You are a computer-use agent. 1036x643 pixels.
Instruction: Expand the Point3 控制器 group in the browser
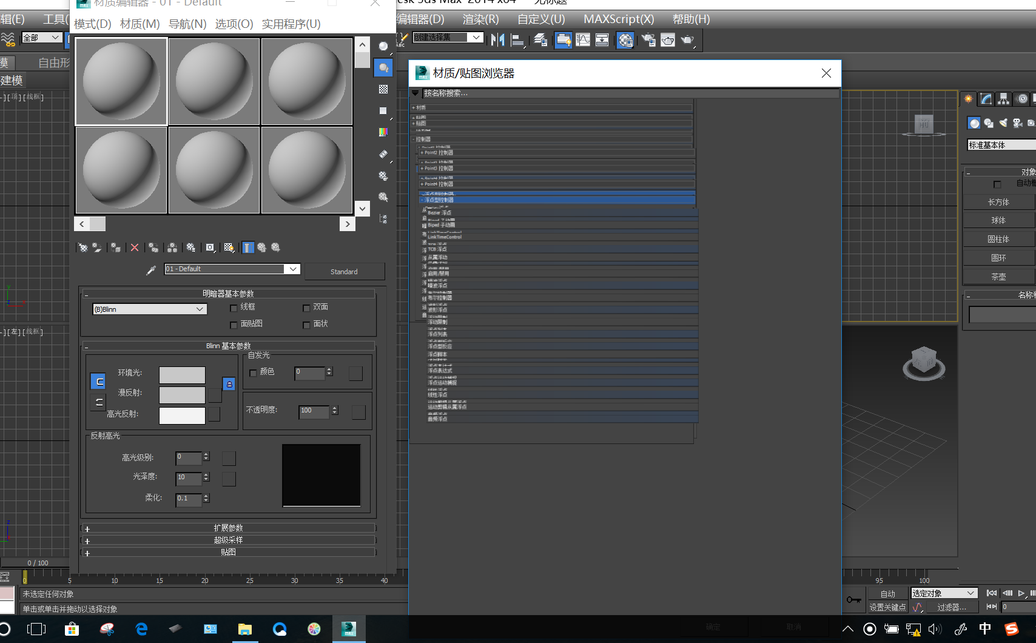(x=556, y=168)
